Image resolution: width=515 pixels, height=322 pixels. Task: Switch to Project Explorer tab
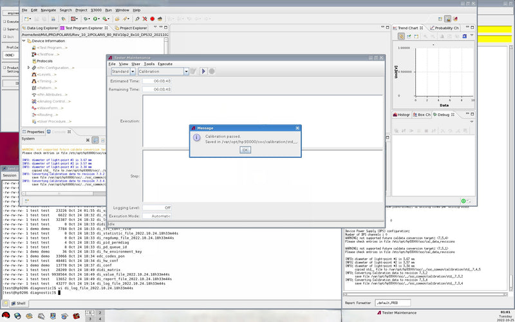[x=131, y=28]
